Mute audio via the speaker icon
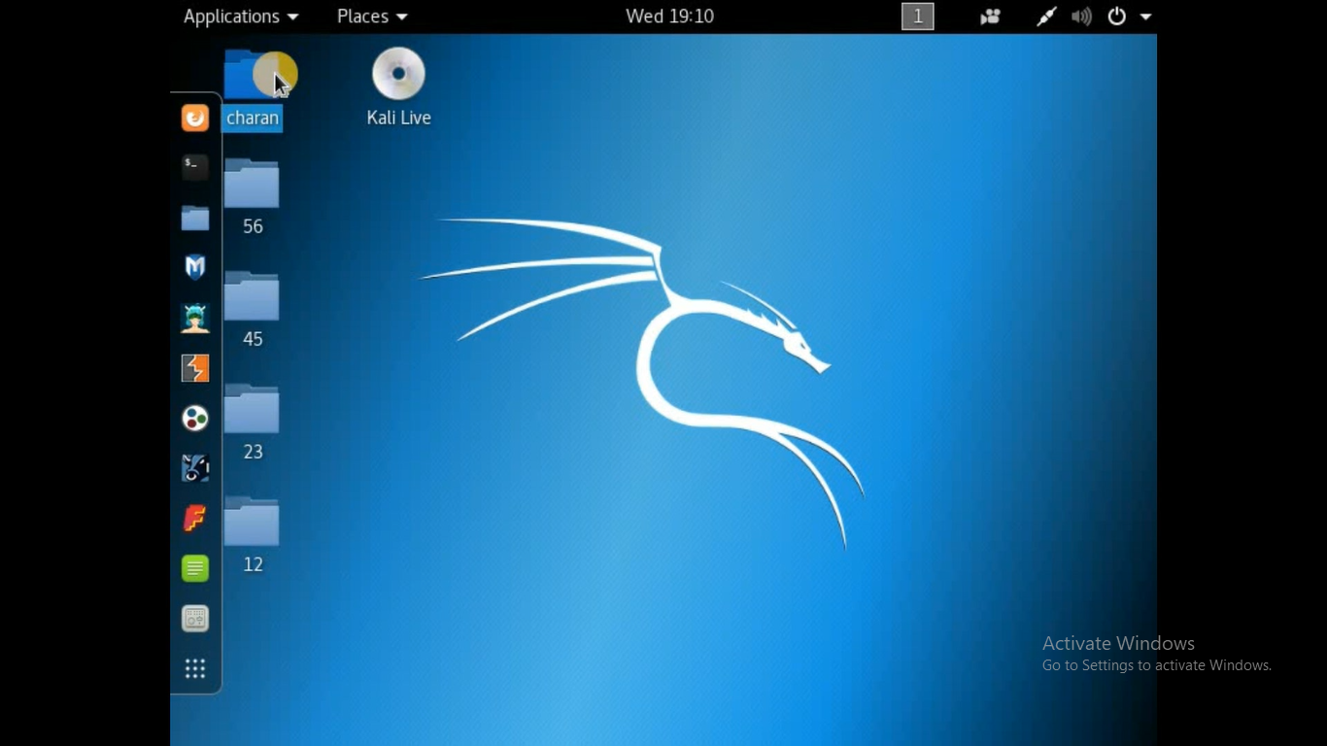 (1081, 16)
